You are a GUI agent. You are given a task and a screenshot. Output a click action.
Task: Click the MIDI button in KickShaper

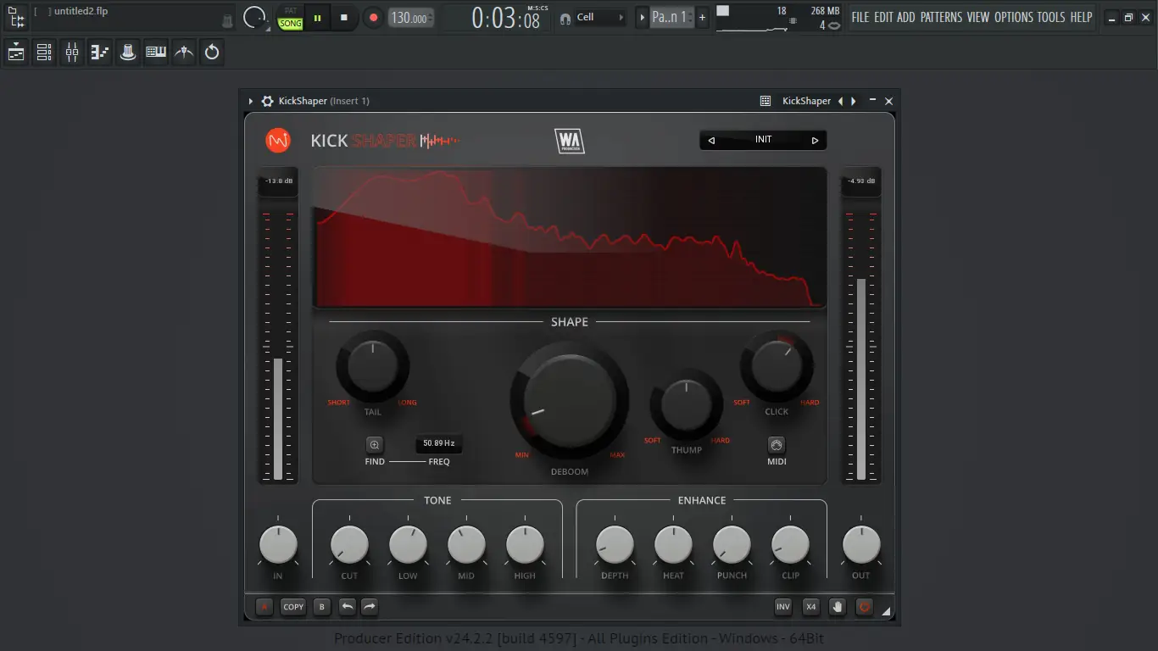pyautogui.click(x=777, y=443)
